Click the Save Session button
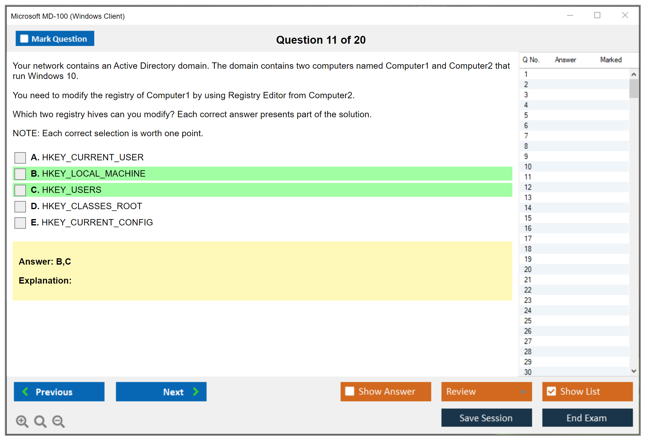The height and width of the screenshot is (443, 648). pyautogui.click(x=486, y=418)
